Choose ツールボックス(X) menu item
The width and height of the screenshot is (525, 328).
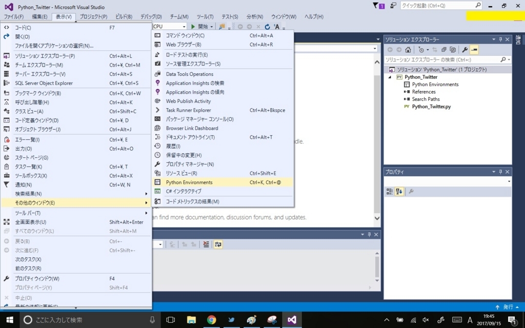76,176
